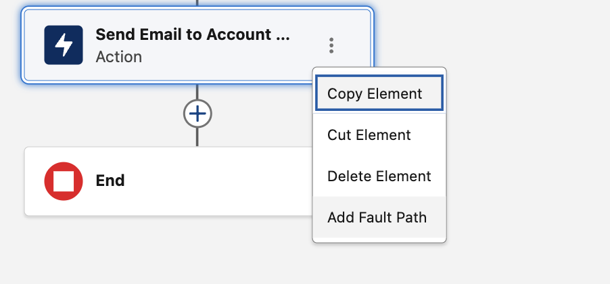
Task: Click the Action subtitle under Send Email
Action: click(119, 57)
